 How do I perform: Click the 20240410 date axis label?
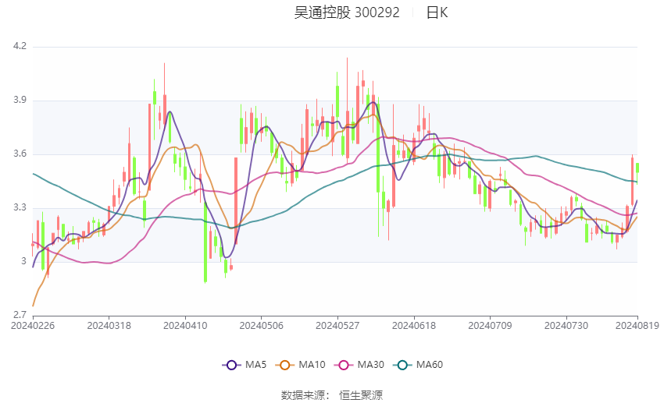click(x=185, y=326)
